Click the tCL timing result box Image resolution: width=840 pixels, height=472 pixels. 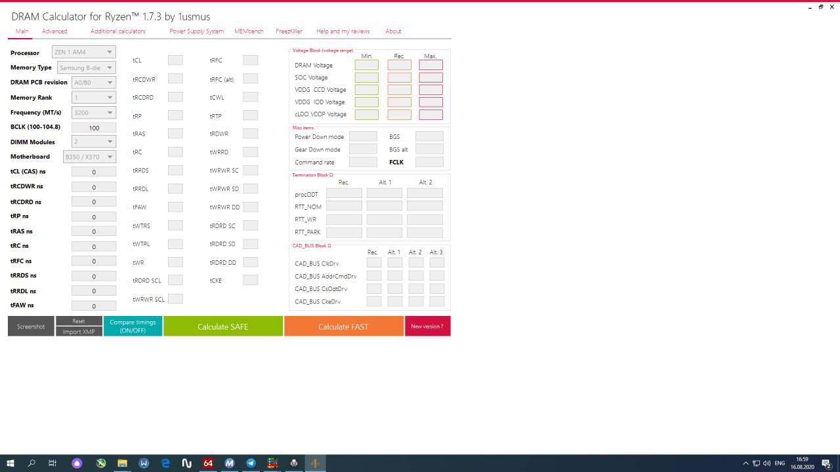(x=175, y=60)
